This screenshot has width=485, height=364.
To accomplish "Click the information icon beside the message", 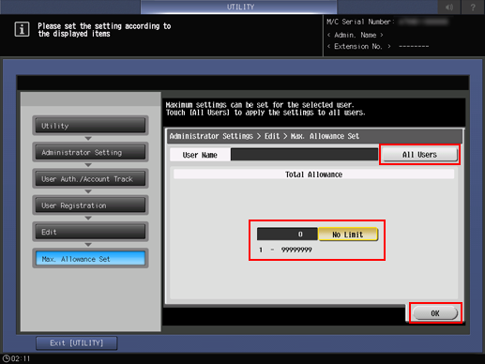I will [x=22, y=30].
